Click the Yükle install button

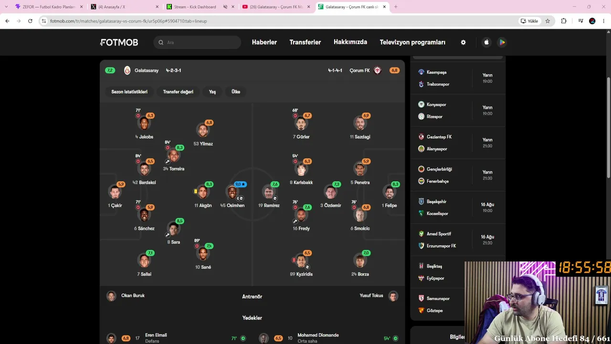click(529, 21)
